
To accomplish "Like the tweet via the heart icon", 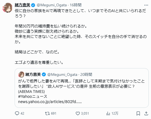I will point(78,114).
